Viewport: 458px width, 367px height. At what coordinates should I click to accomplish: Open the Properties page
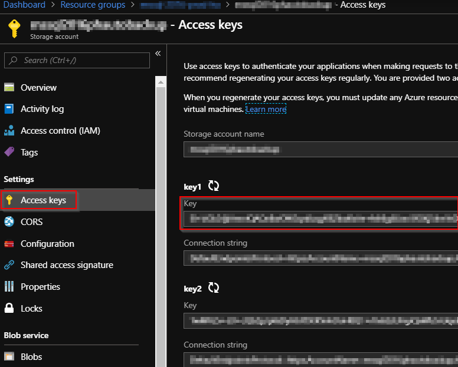pyautogui.click(x=40, y=287)
